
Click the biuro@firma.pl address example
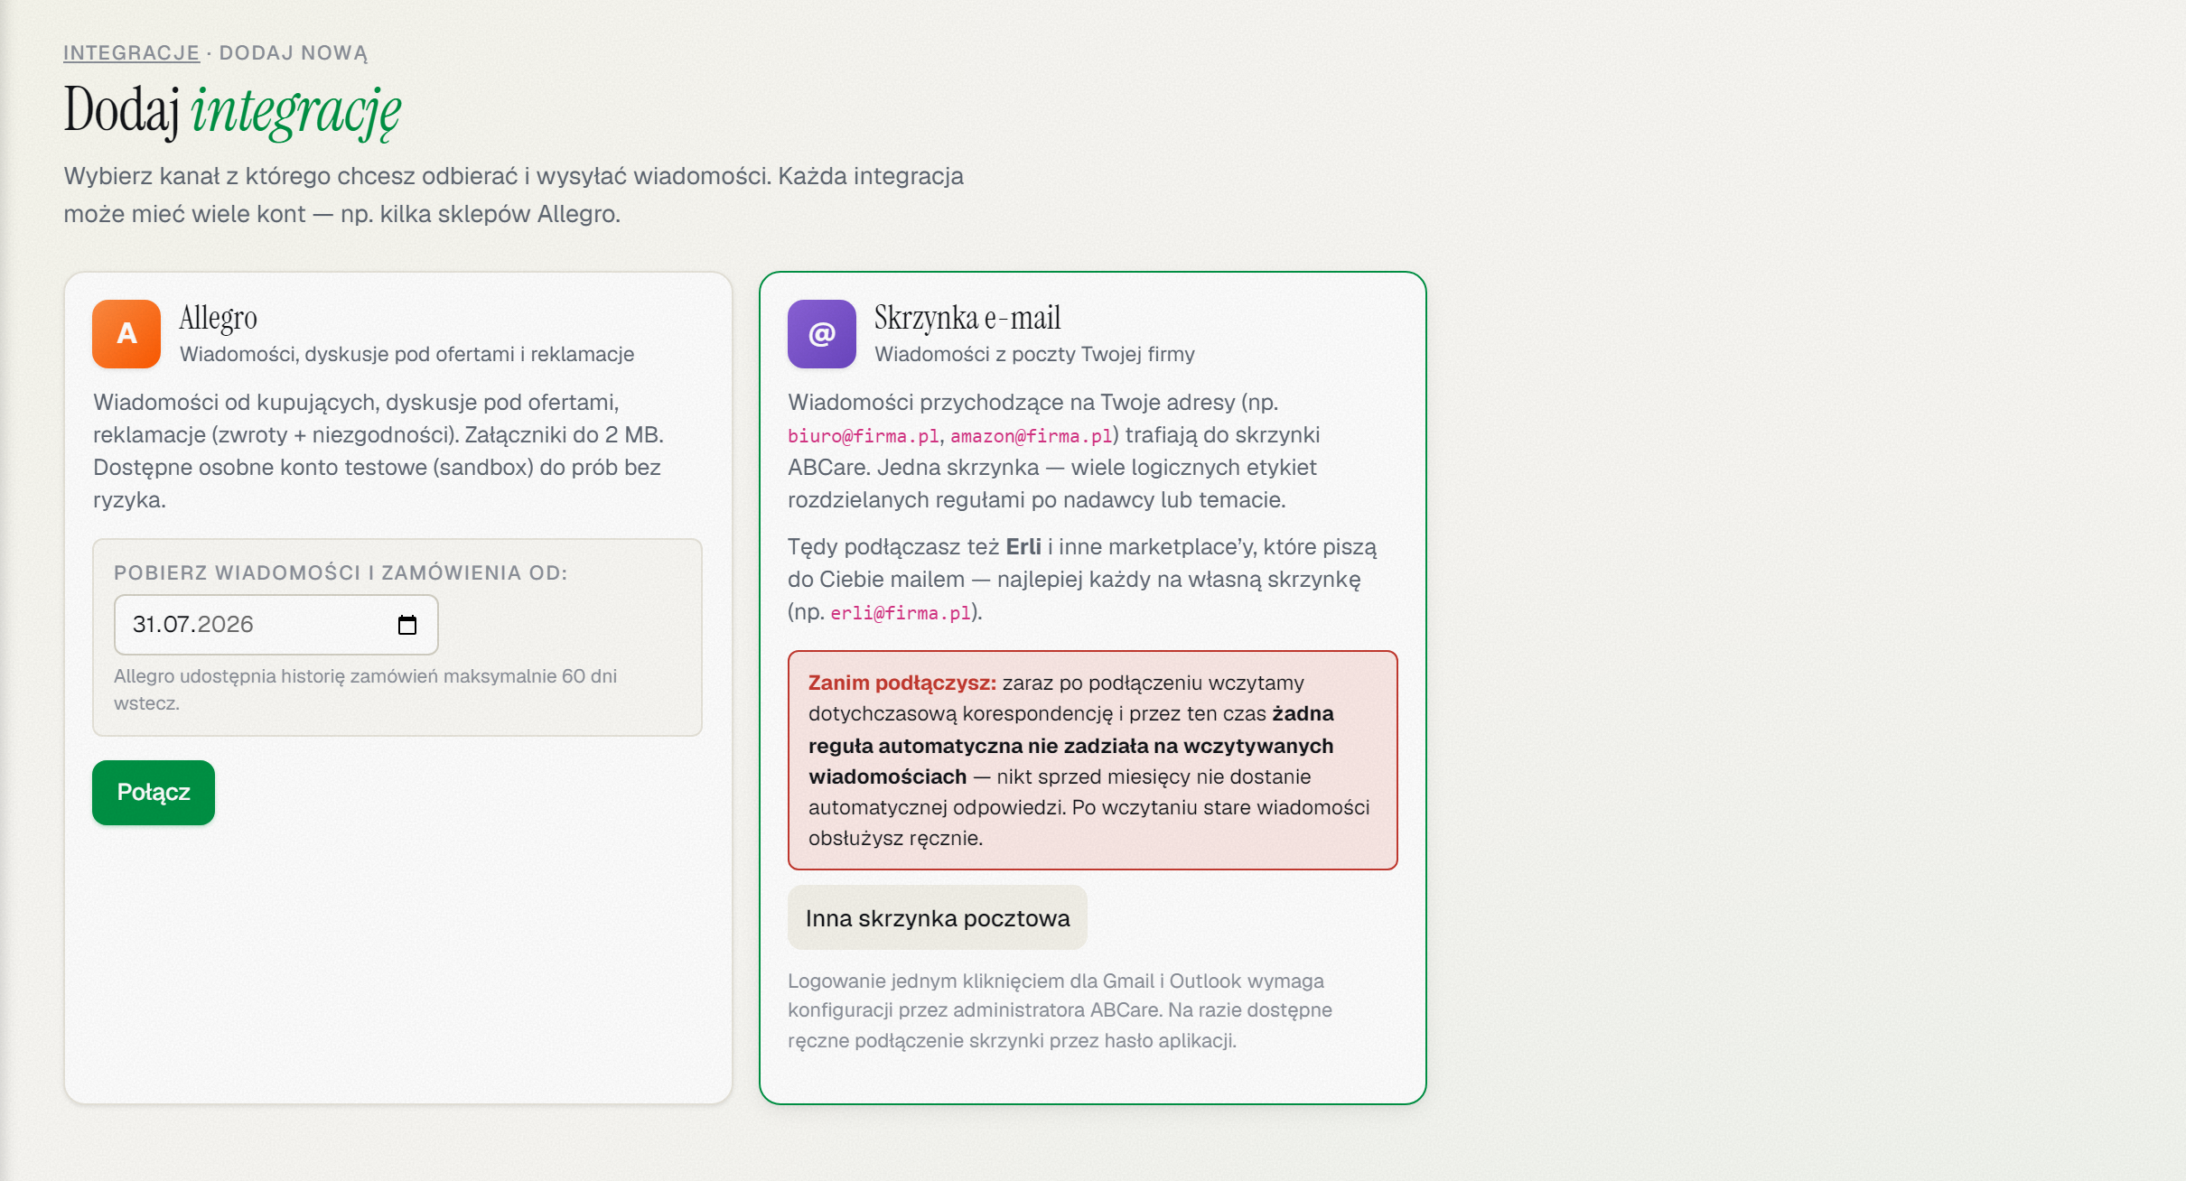[864, 436]
